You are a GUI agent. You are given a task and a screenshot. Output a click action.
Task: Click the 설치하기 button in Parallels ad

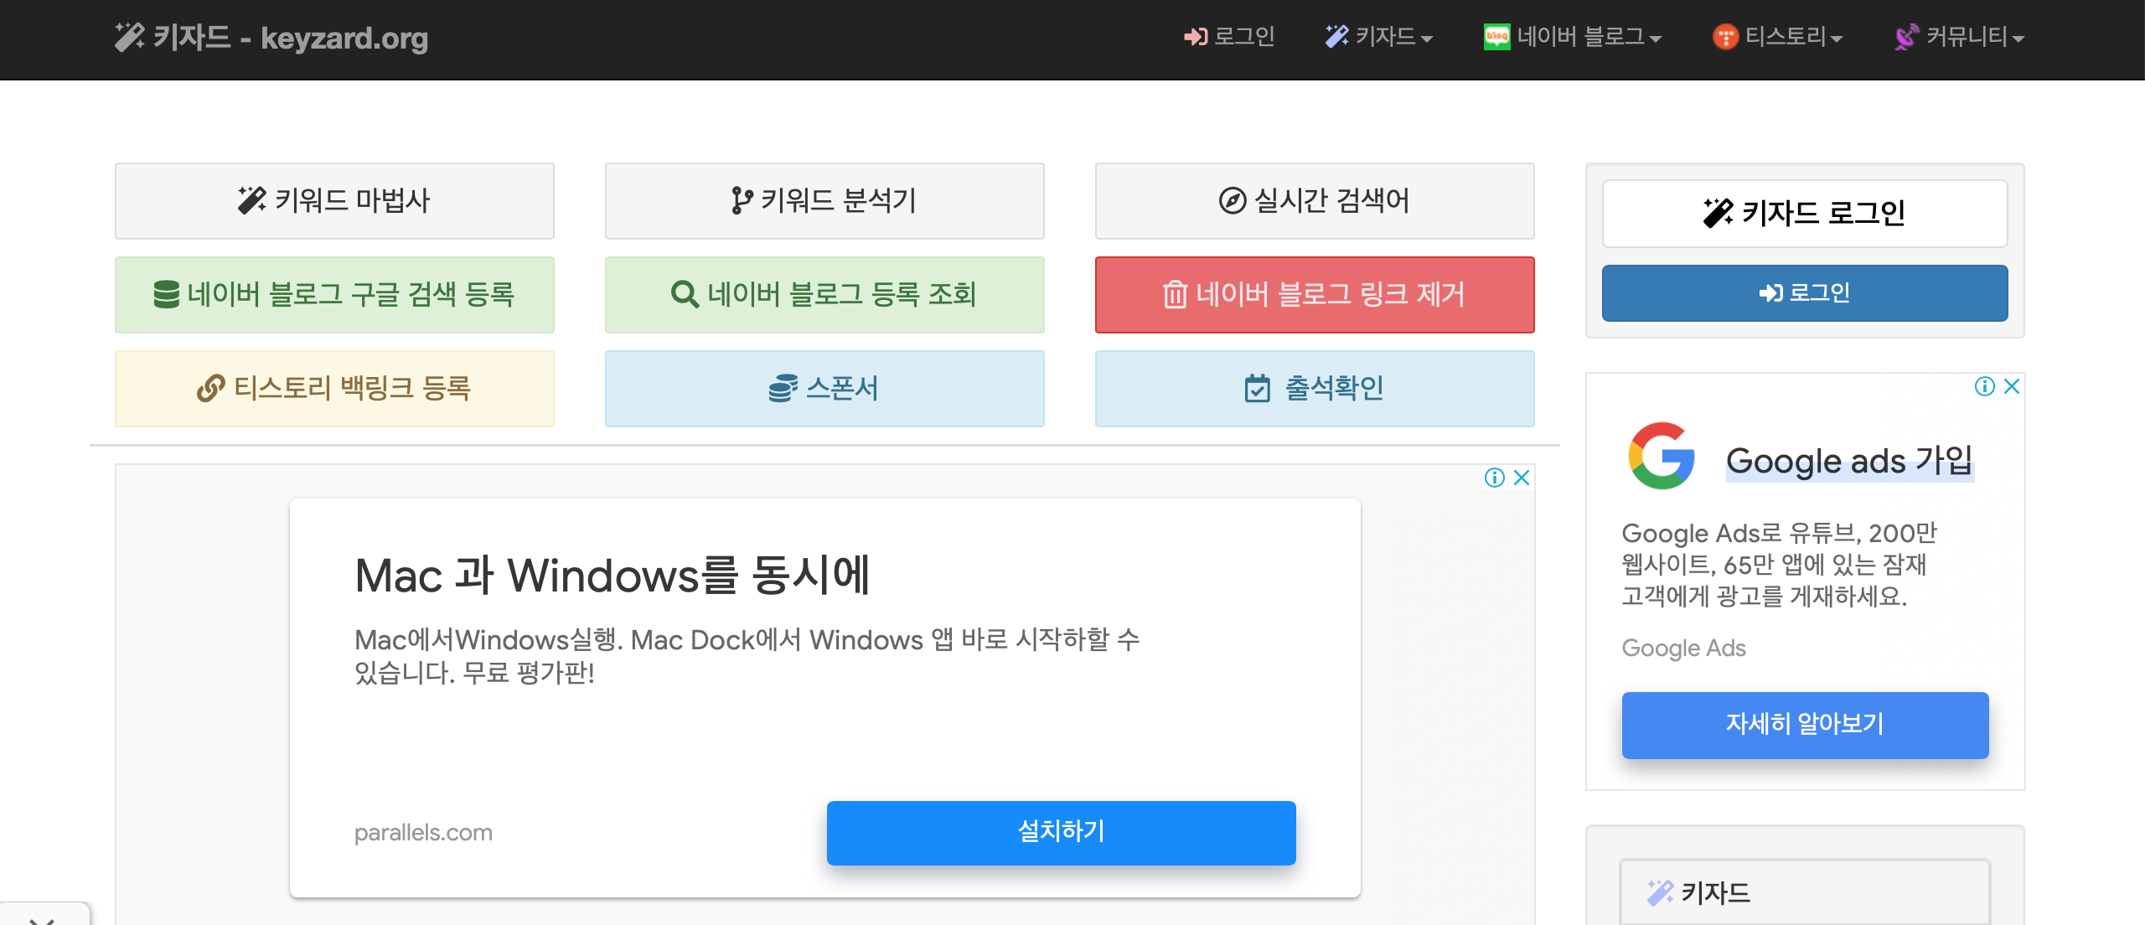click(x=1061, y=833)
